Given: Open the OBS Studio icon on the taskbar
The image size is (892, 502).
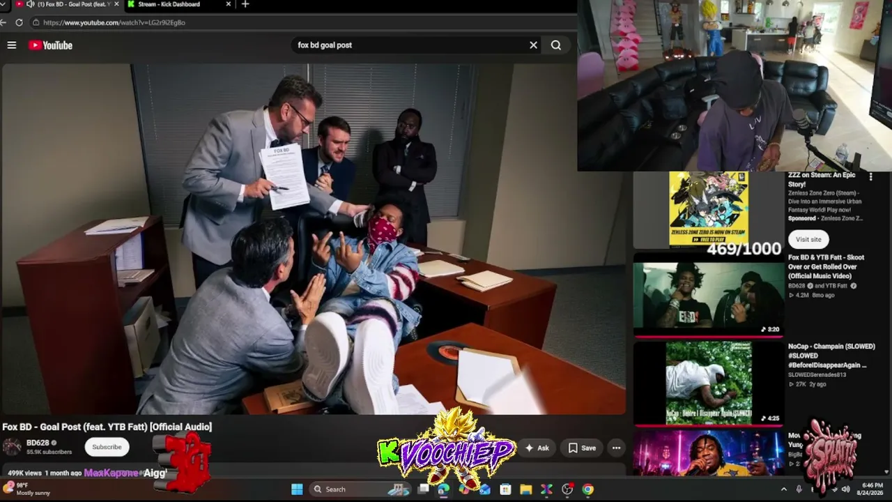Looking at the screenshot, I should 567,489.
